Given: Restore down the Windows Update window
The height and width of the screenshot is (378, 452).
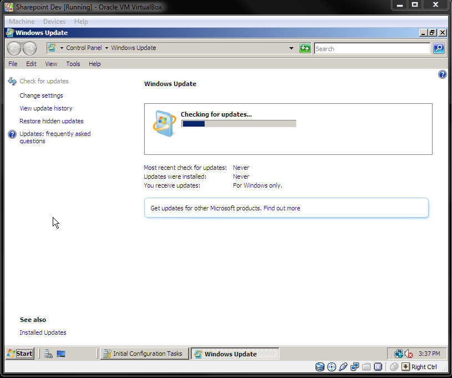Looking at the screenshot, I should 432,33.
